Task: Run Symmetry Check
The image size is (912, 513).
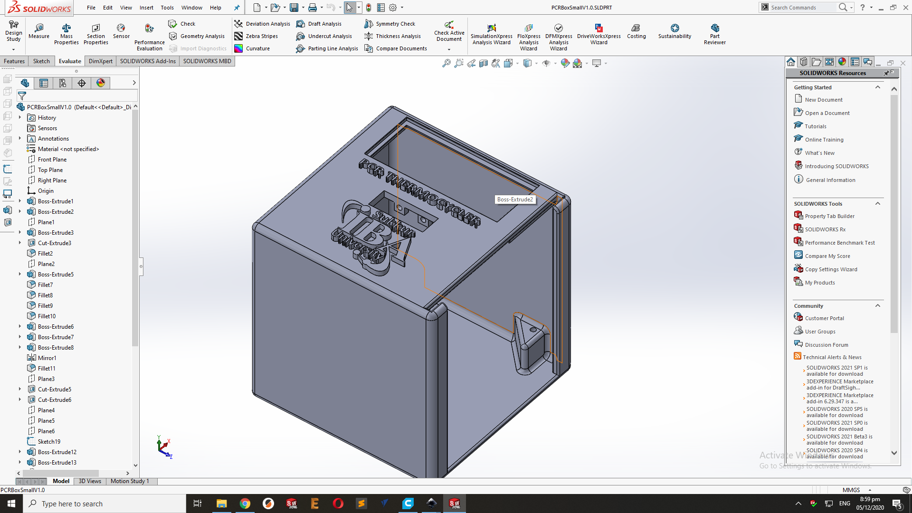Action: point(389,24)
